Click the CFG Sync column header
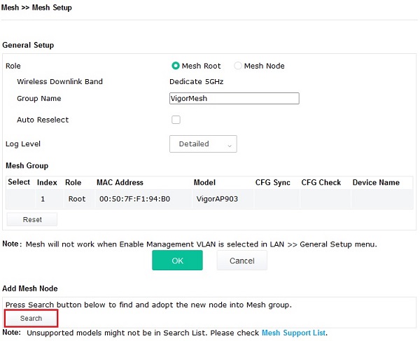Viewport: 420px width, 341px height. tap(272, 183)
